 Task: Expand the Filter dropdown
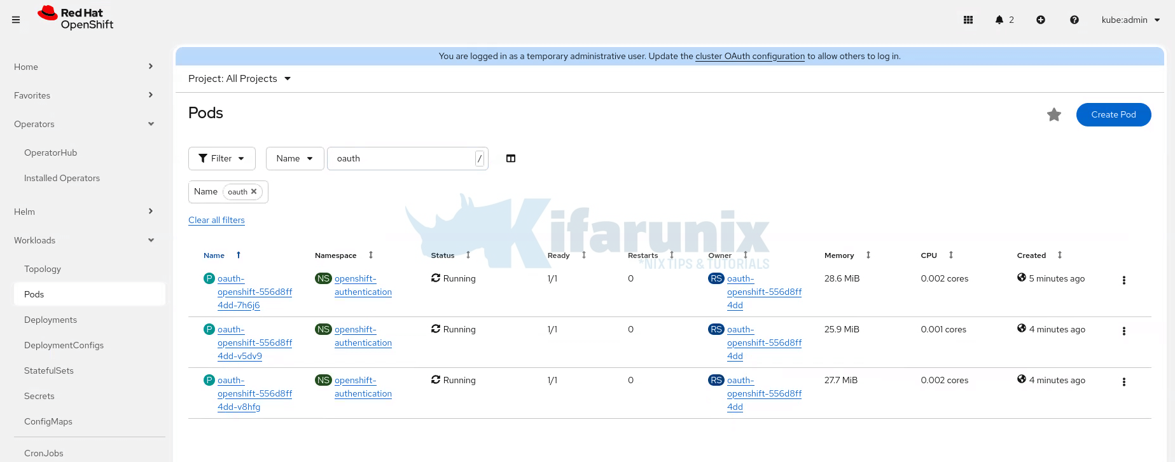[221, 158]
